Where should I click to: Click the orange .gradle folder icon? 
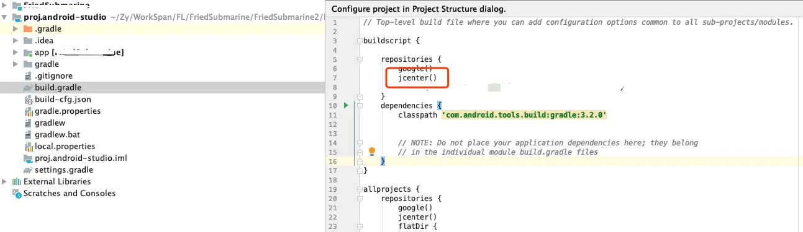tap(28, 29)
